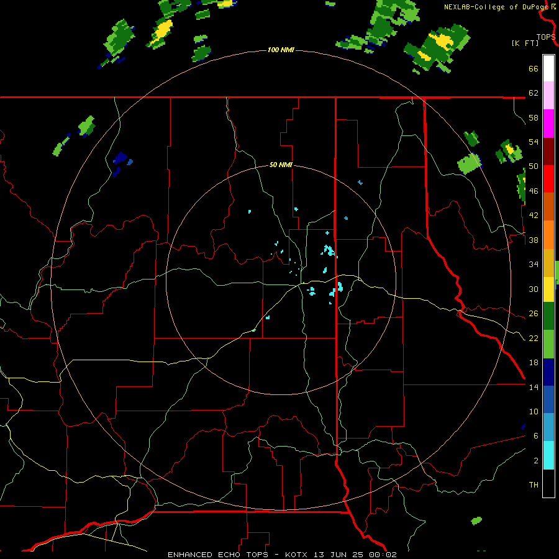
Task: Click the navy blue legend swatch
Action: (548, 372)
